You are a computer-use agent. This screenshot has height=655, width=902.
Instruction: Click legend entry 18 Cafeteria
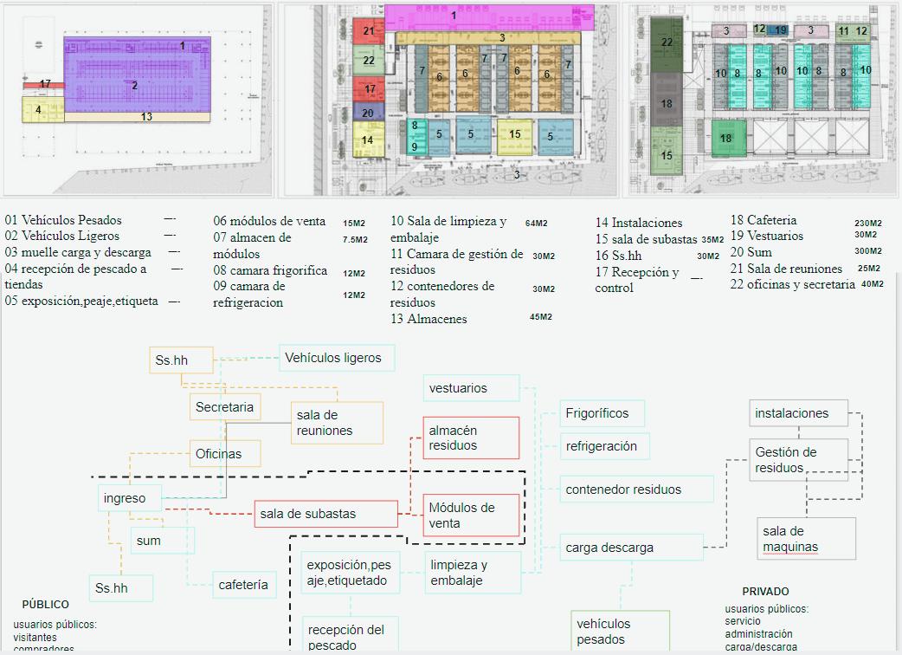point(763,220)
